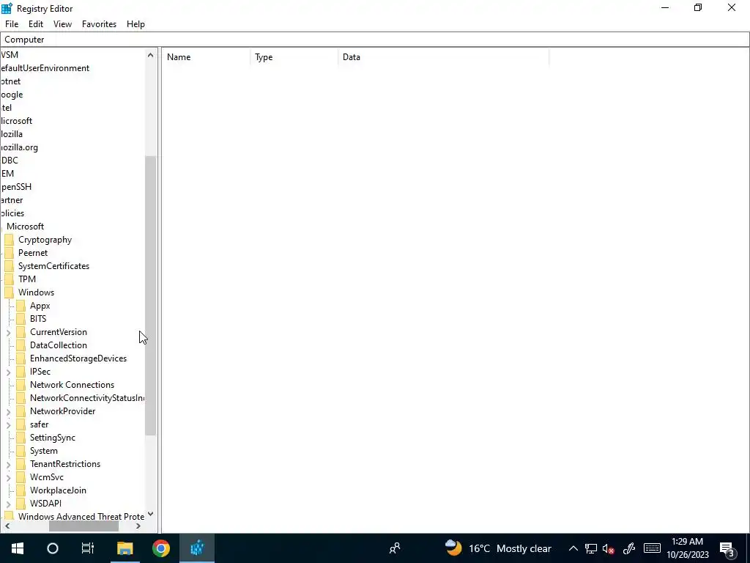Select the NetworkConnectivityStatusIndicator folder icon
750x563 pixels.
(21, 397)
